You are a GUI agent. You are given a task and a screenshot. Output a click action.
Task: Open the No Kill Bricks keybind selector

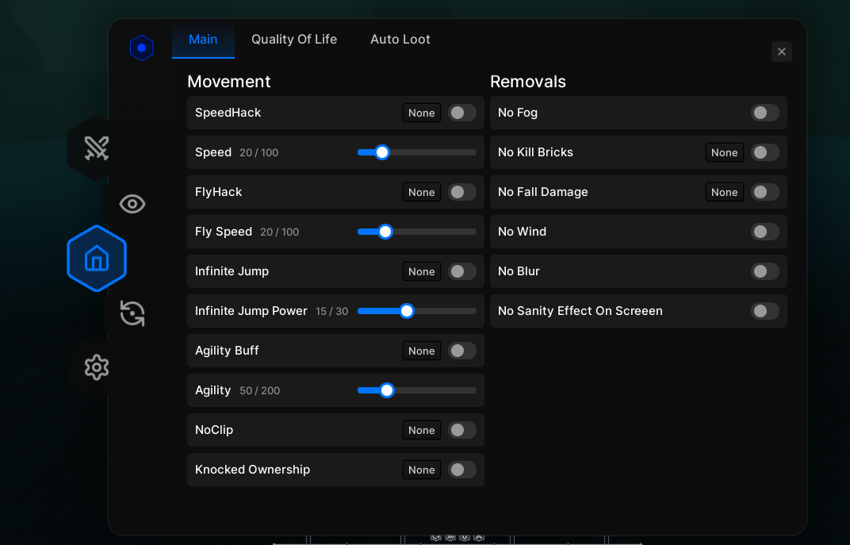pos(724,152)
